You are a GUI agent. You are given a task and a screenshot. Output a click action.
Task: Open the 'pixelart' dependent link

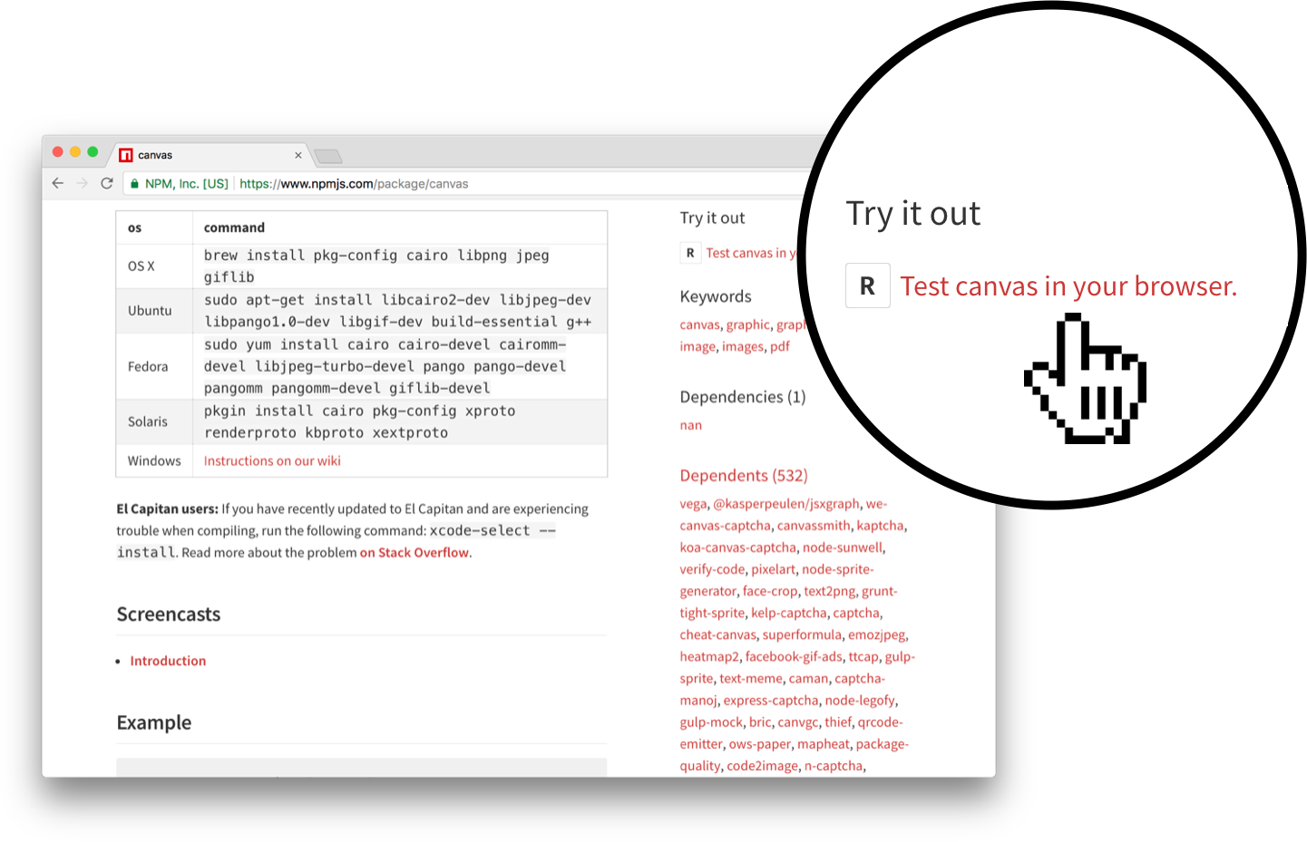coord(773,569)
